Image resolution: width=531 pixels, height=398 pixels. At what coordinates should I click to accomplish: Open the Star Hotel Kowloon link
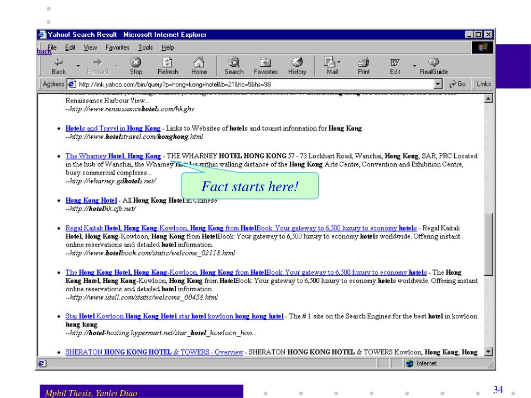pyautogui.click(x=174, y=316)
